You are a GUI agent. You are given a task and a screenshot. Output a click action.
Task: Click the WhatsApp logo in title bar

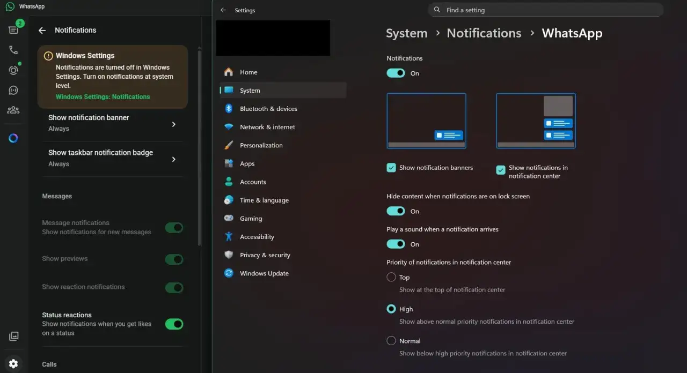(10, 6)
